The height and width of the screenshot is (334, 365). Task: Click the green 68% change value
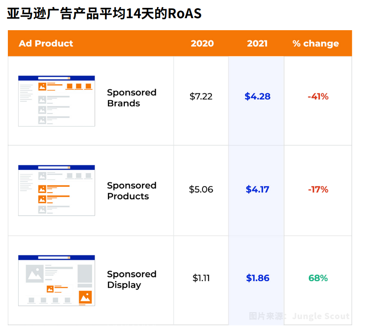[318, 278]
